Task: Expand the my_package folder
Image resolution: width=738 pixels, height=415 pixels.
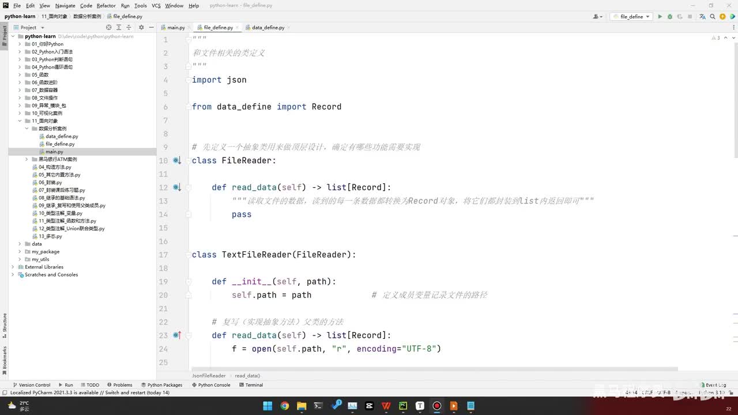Action: click(20, 251)
